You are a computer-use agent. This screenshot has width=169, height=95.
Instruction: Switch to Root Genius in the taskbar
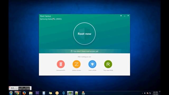point(70,93)
